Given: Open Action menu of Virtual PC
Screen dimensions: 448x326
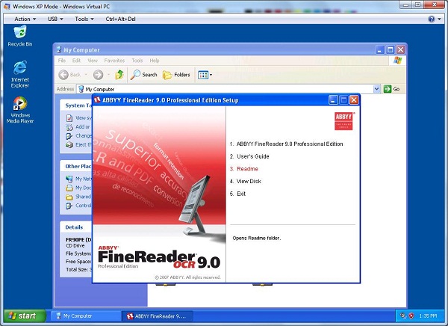Looking at the screenshot, I should 25,19.
